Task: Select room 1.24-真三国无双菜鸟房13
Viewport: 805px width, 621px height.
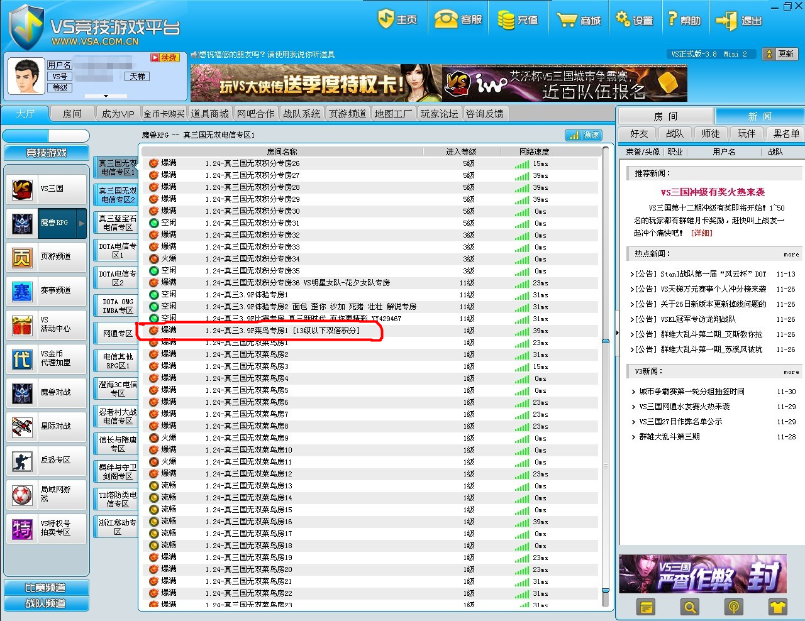Action: pos(370,486)
